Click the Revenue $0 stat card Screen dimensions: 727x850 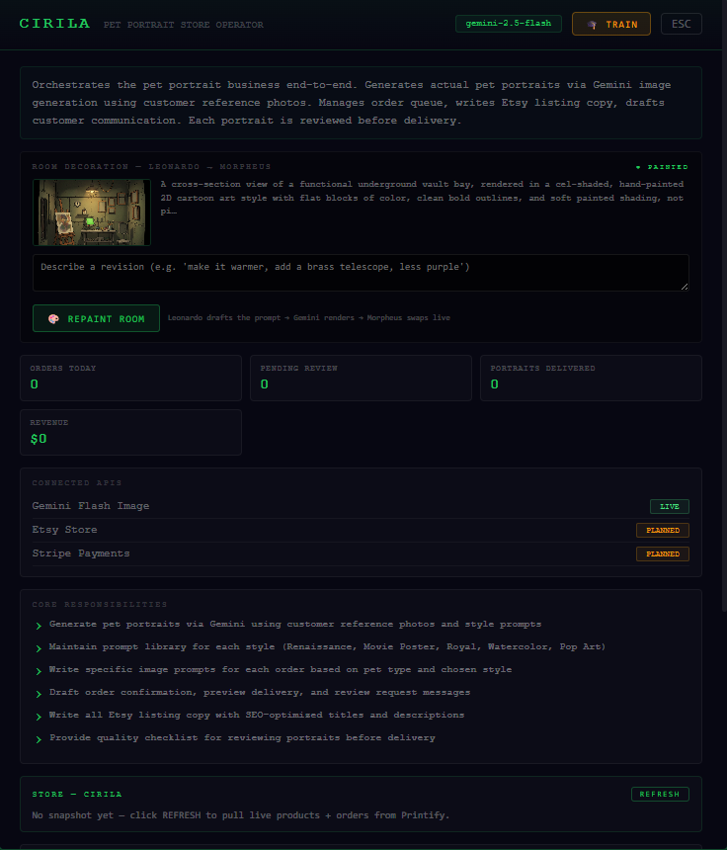130,432
